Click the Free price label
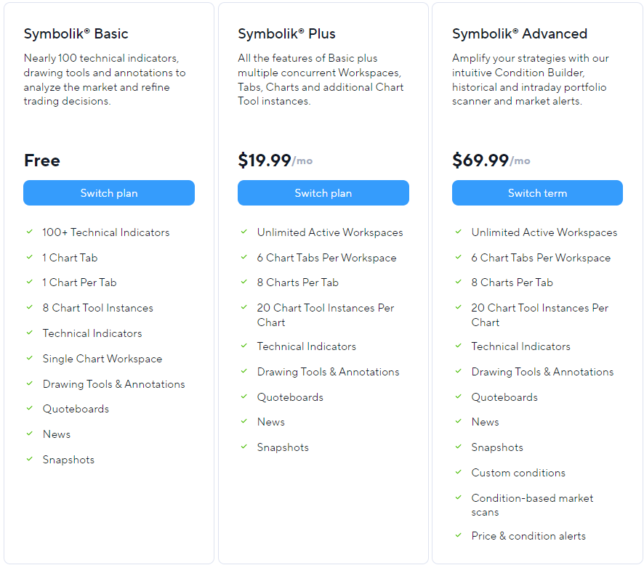The image size is (644, 565). point(42,160)
